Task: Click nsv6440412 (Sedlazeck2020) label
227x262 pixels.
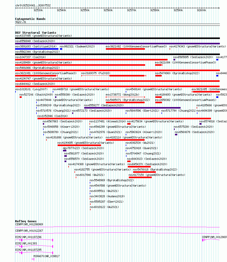Action: (x=35, y=84)
